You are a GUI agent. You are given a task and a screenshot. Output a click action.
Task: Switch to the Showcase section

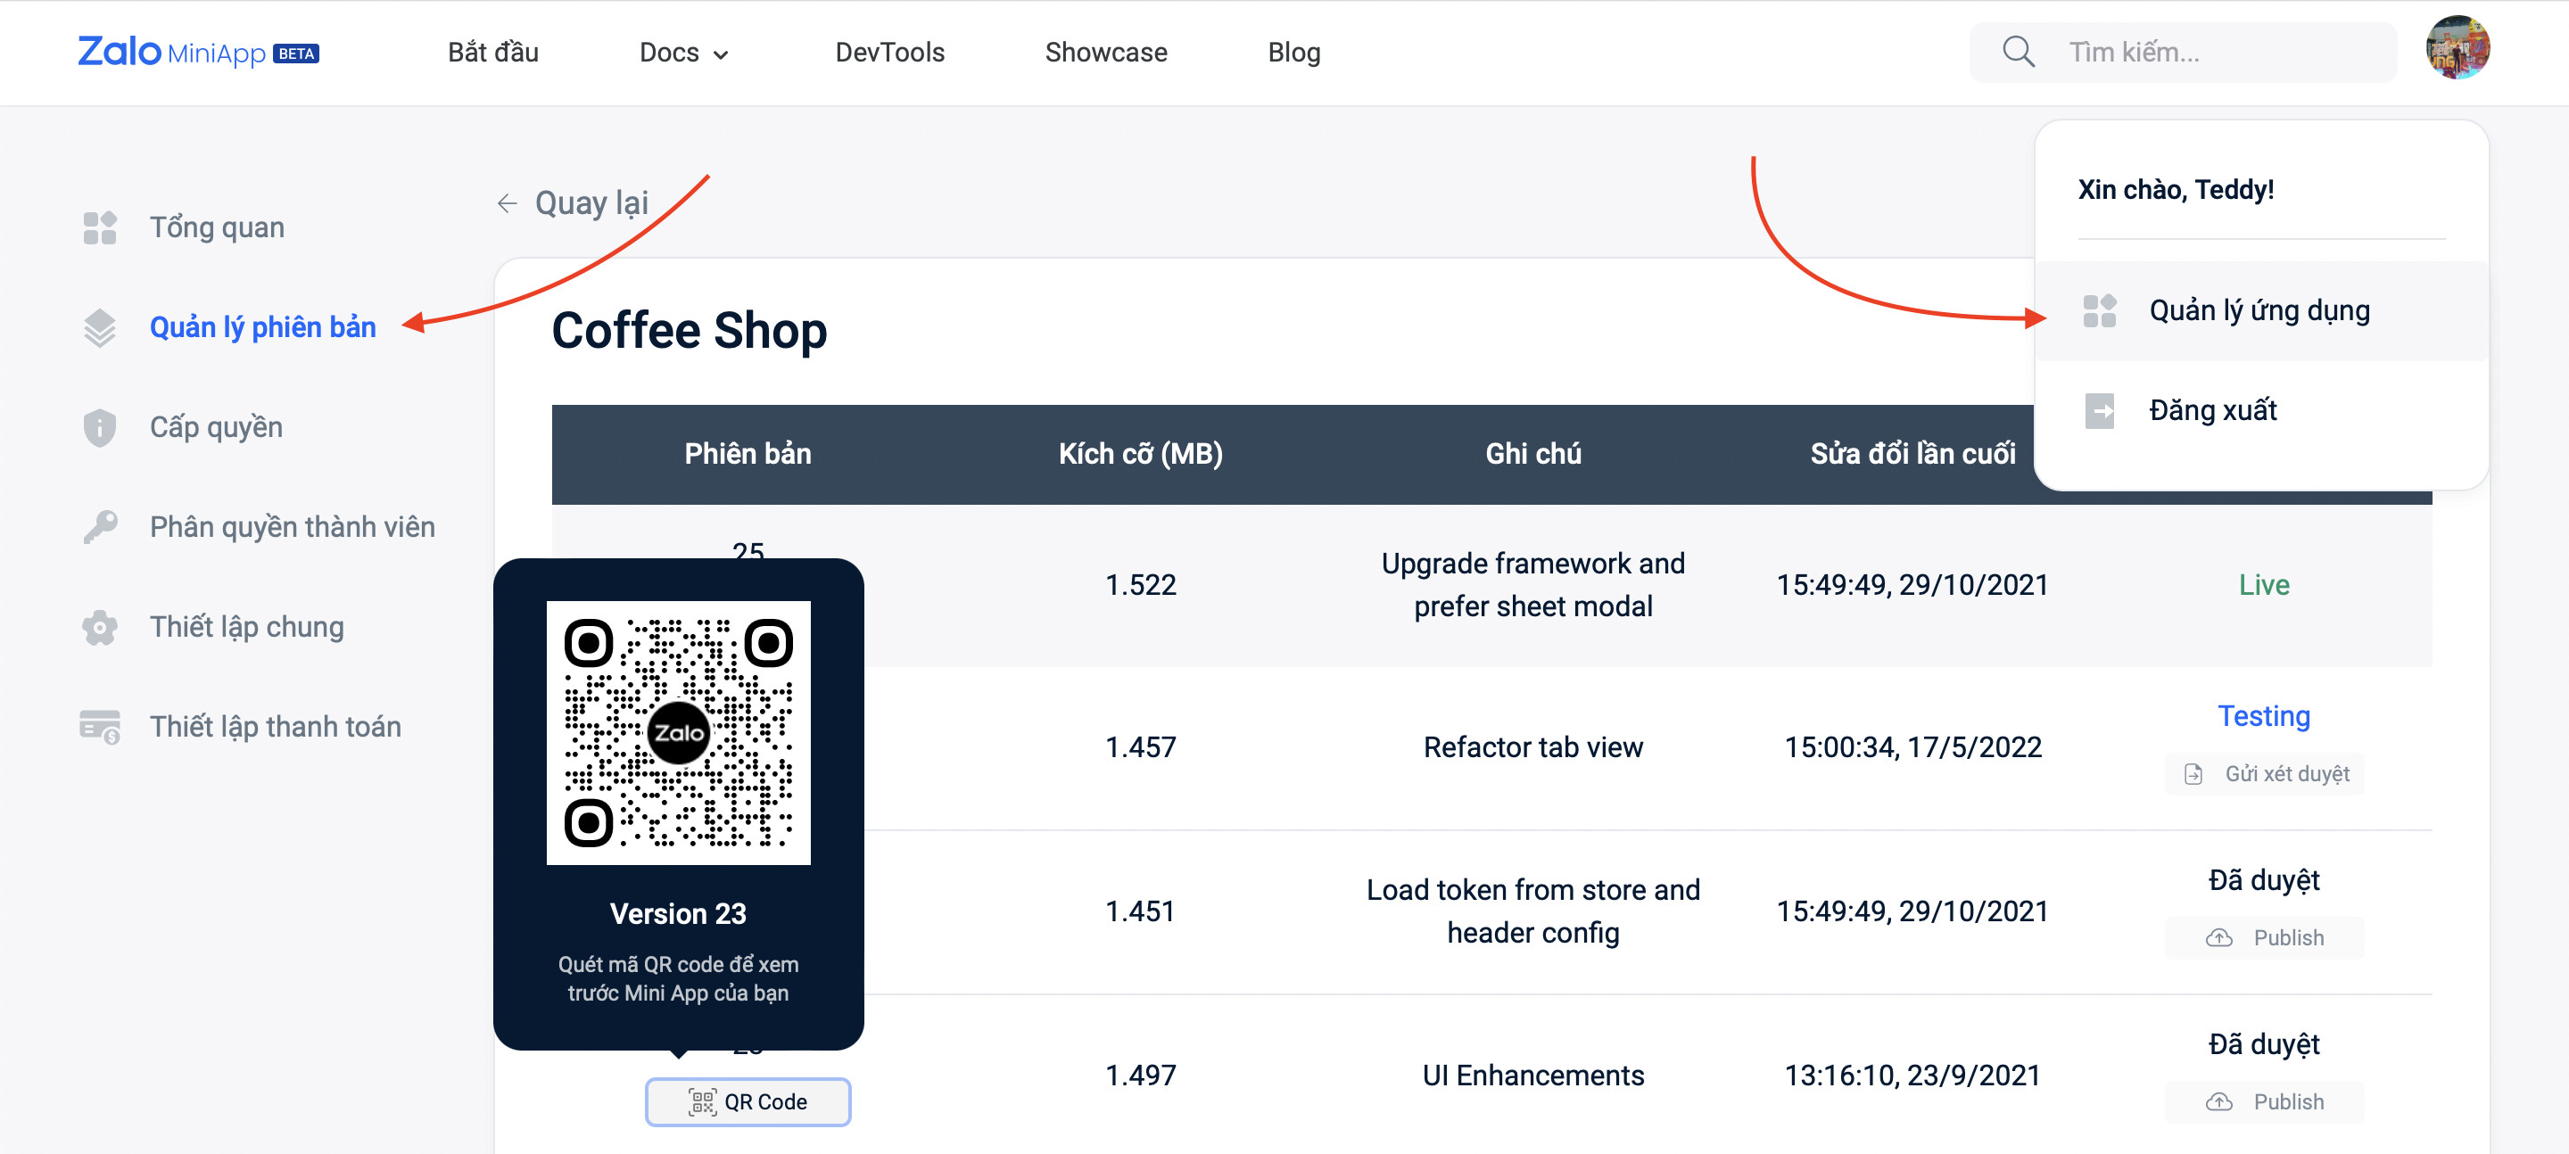1106,52
